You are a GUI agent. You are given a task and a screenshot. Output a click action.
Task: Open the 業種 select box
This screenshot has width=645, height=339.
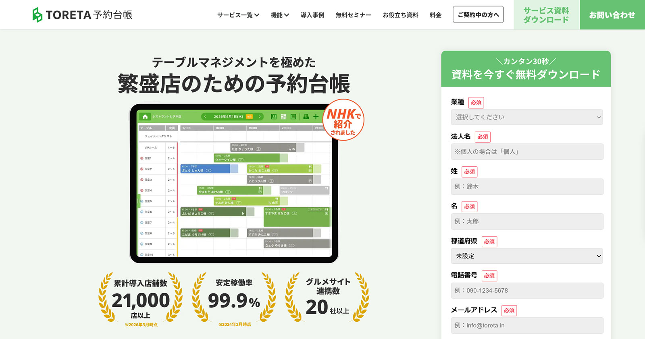pos(527,117)
